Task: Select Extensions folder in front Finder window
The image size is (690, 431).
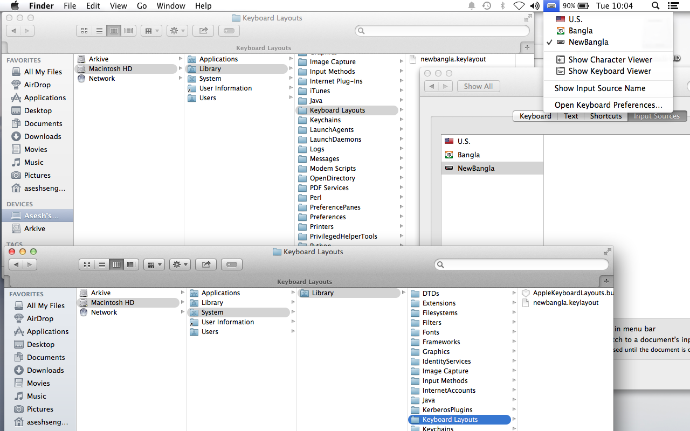Action: 439,303
